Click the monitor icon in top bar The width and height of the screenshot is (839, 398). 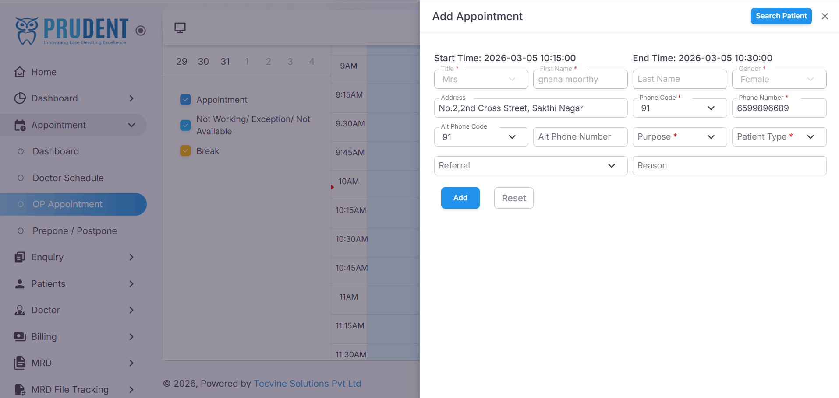click(180, 28)
